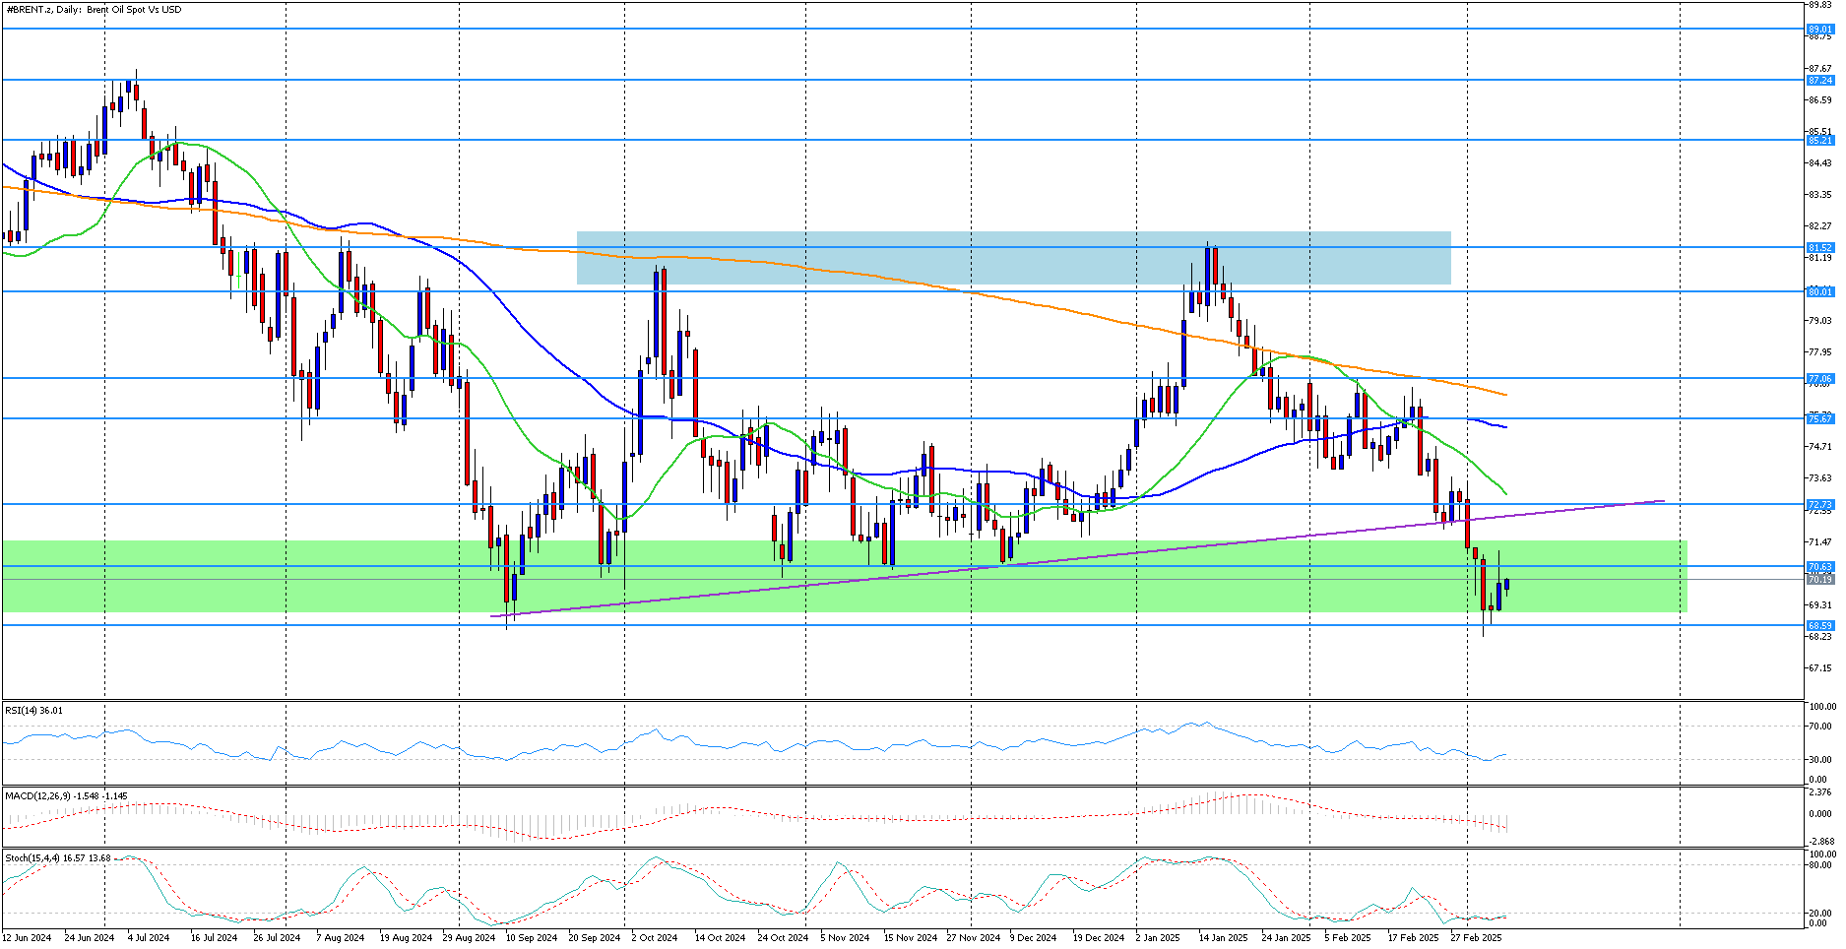Click the "10 Sep 2024" date label
Image resolution: width=1846 pixels, height=949 pixels.
(532, 937)
